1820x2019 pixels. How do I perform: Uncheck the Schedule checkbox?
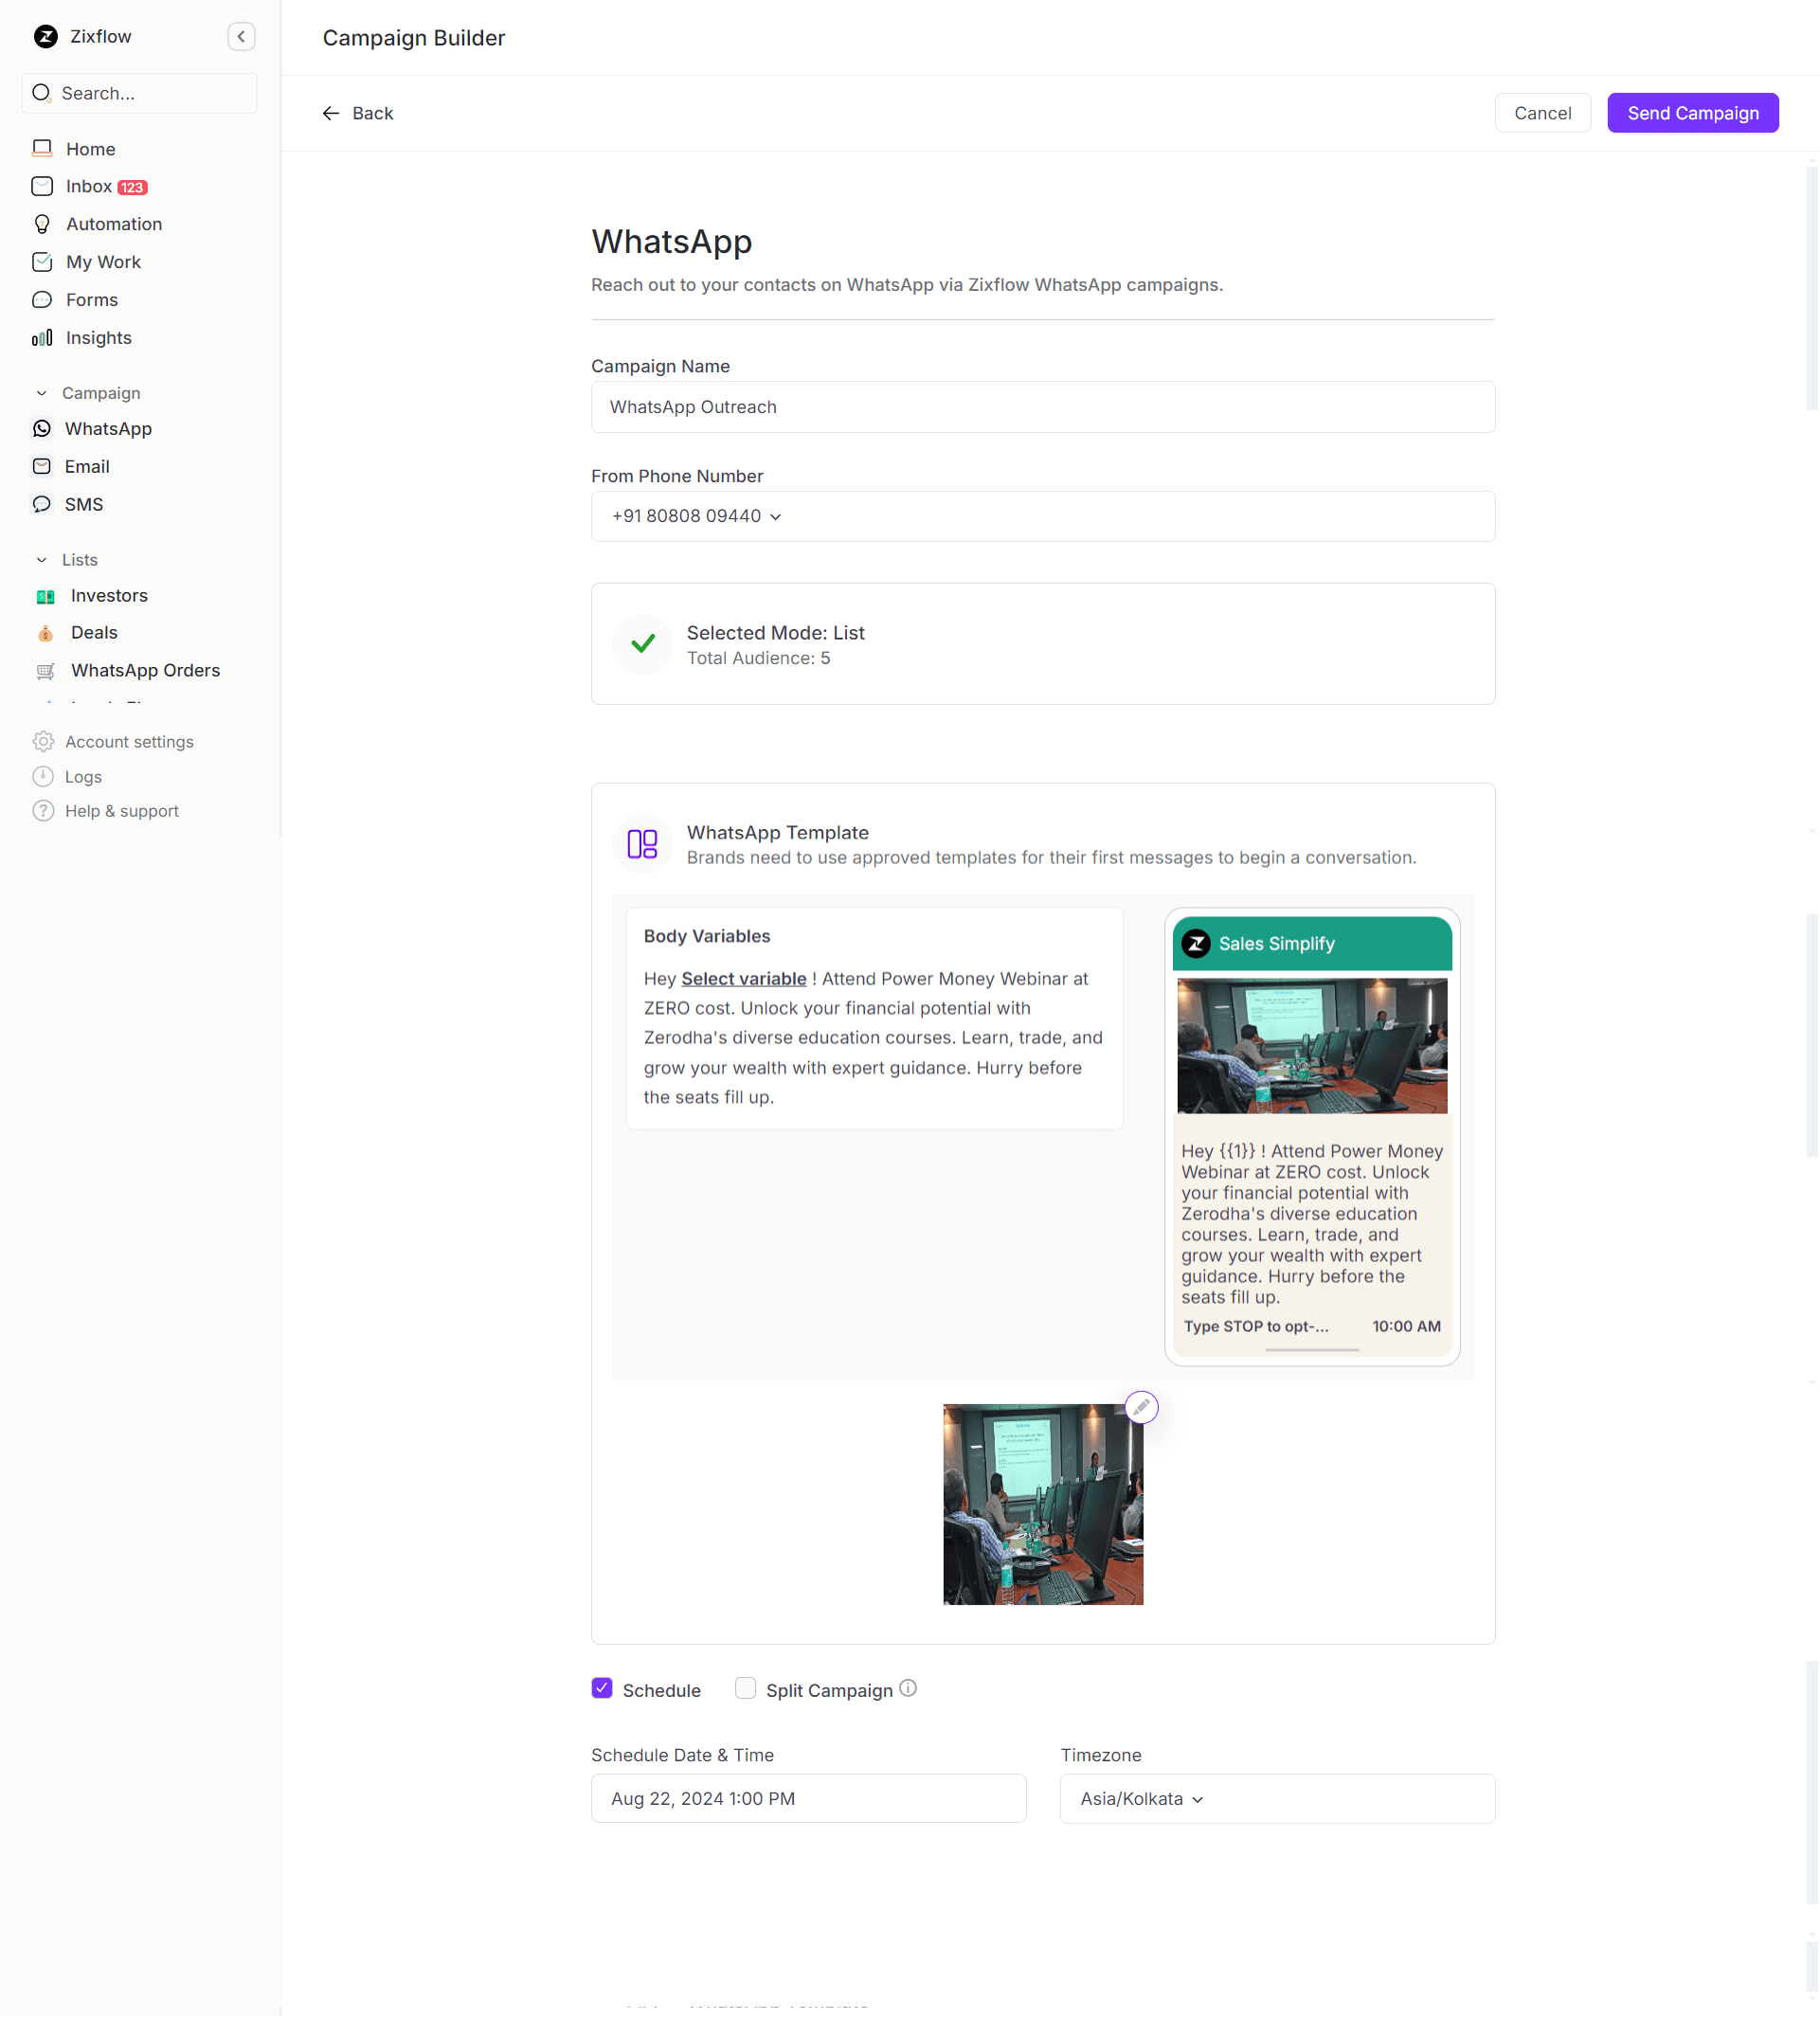coord(602,1688)
